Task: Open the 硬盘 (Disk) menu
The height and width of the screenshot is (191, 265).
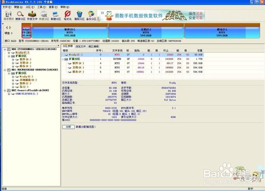Action: pyautogui.click(x=19, y=7)
